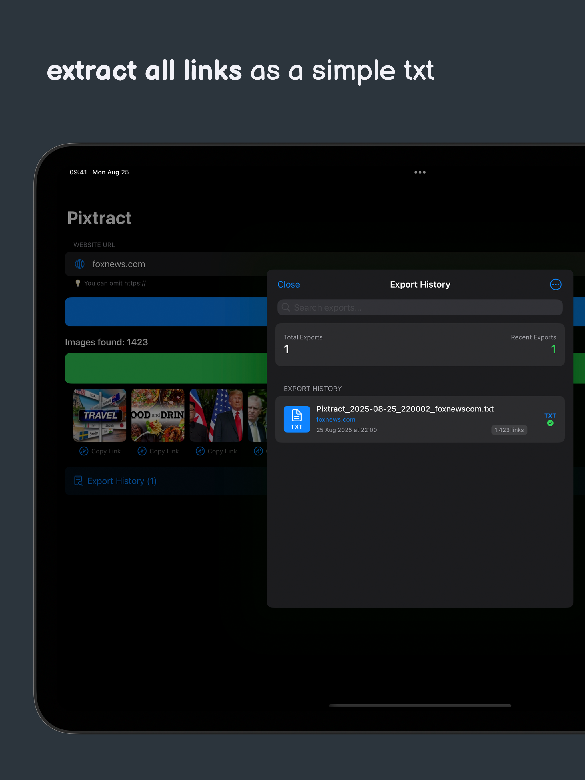This screenshot has width=585, height=780.
Task: Click the green action button
Action: (x=166, y=368)
